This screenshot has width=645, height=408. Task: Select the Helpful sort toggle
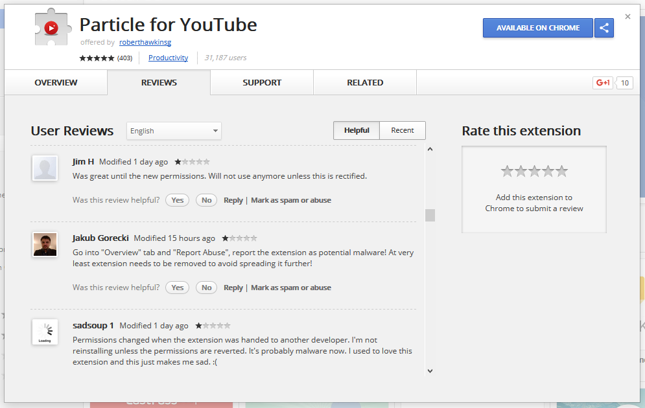pos(357,130)
